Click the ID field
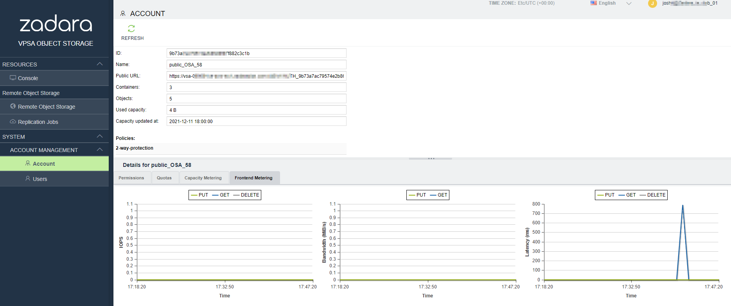Image resolution: width=731 pixels, height=306 pixels. point(257,53)
